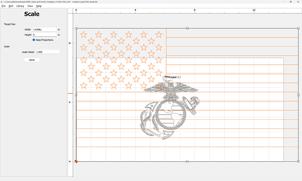Click the bottom-center selection handle
The image size is (302, 181).
coord(187,161)
